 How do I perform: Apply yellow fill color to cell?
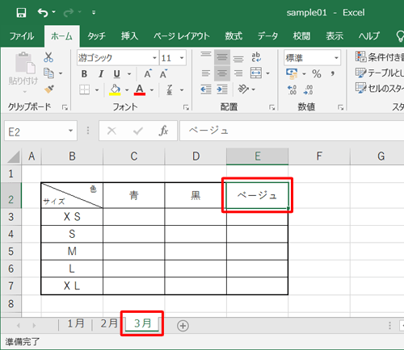click(x=115, y=90)
